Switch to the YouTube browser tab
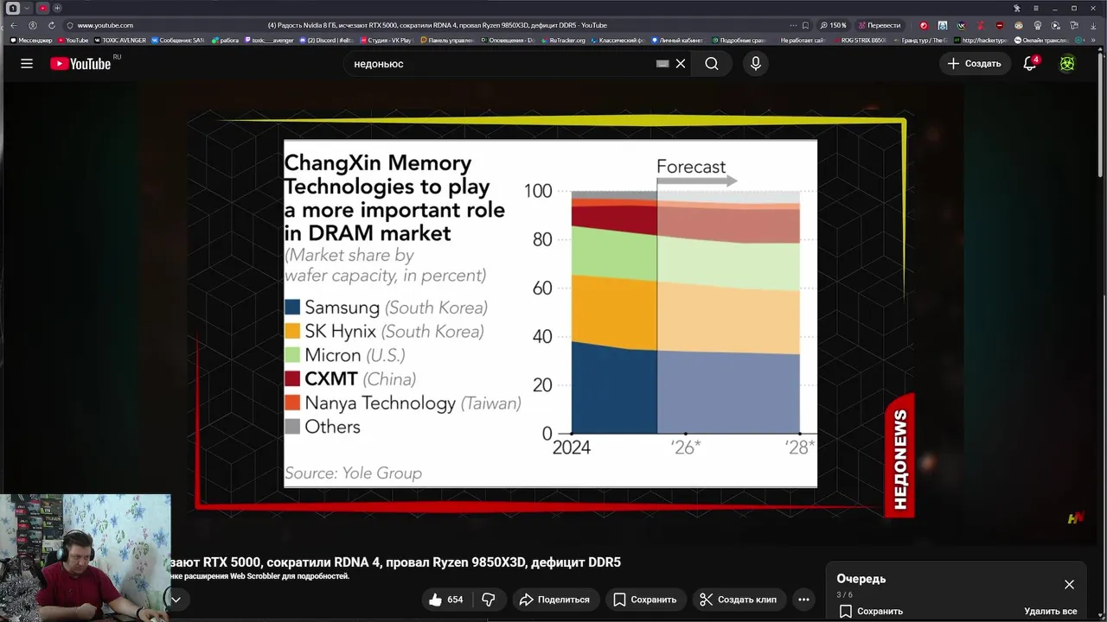1107x622 pixels. click(x=42, y=8)
